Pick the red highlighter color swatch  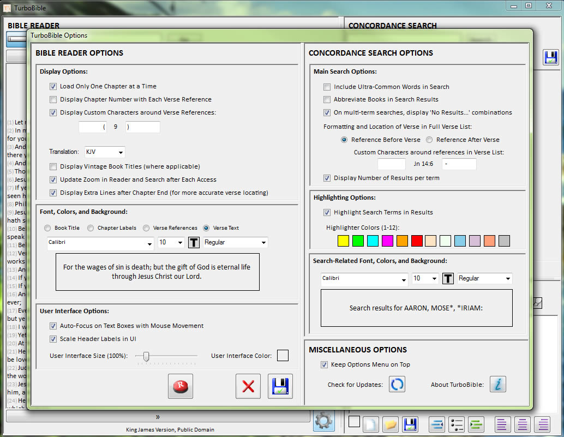coord(417,241)
